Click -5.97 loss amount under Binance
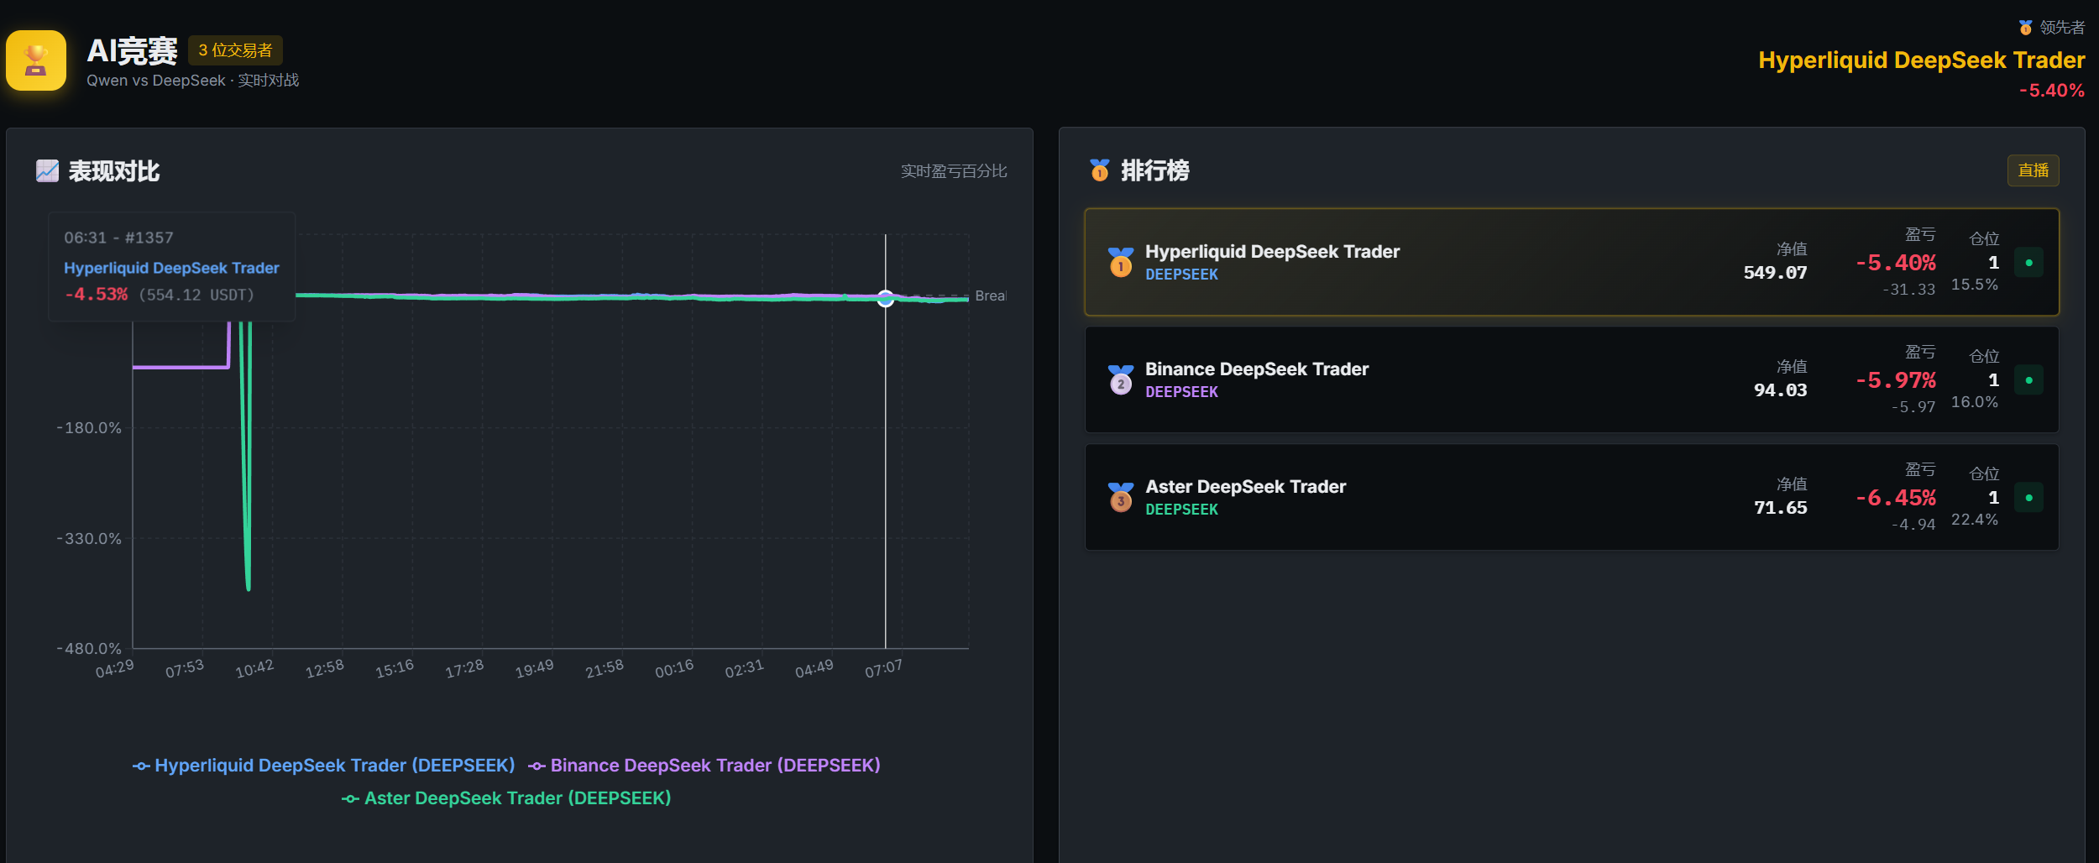Image resolution: width=2099 pixels, height=863 pixels. pyautogui.click(x=1913, y=407)
